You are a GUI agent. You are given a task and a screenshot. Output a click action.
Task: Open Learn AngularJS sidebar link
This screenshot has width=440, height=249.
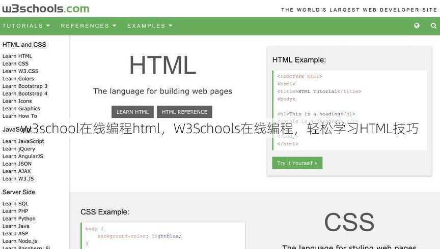(x=23, y=157)
